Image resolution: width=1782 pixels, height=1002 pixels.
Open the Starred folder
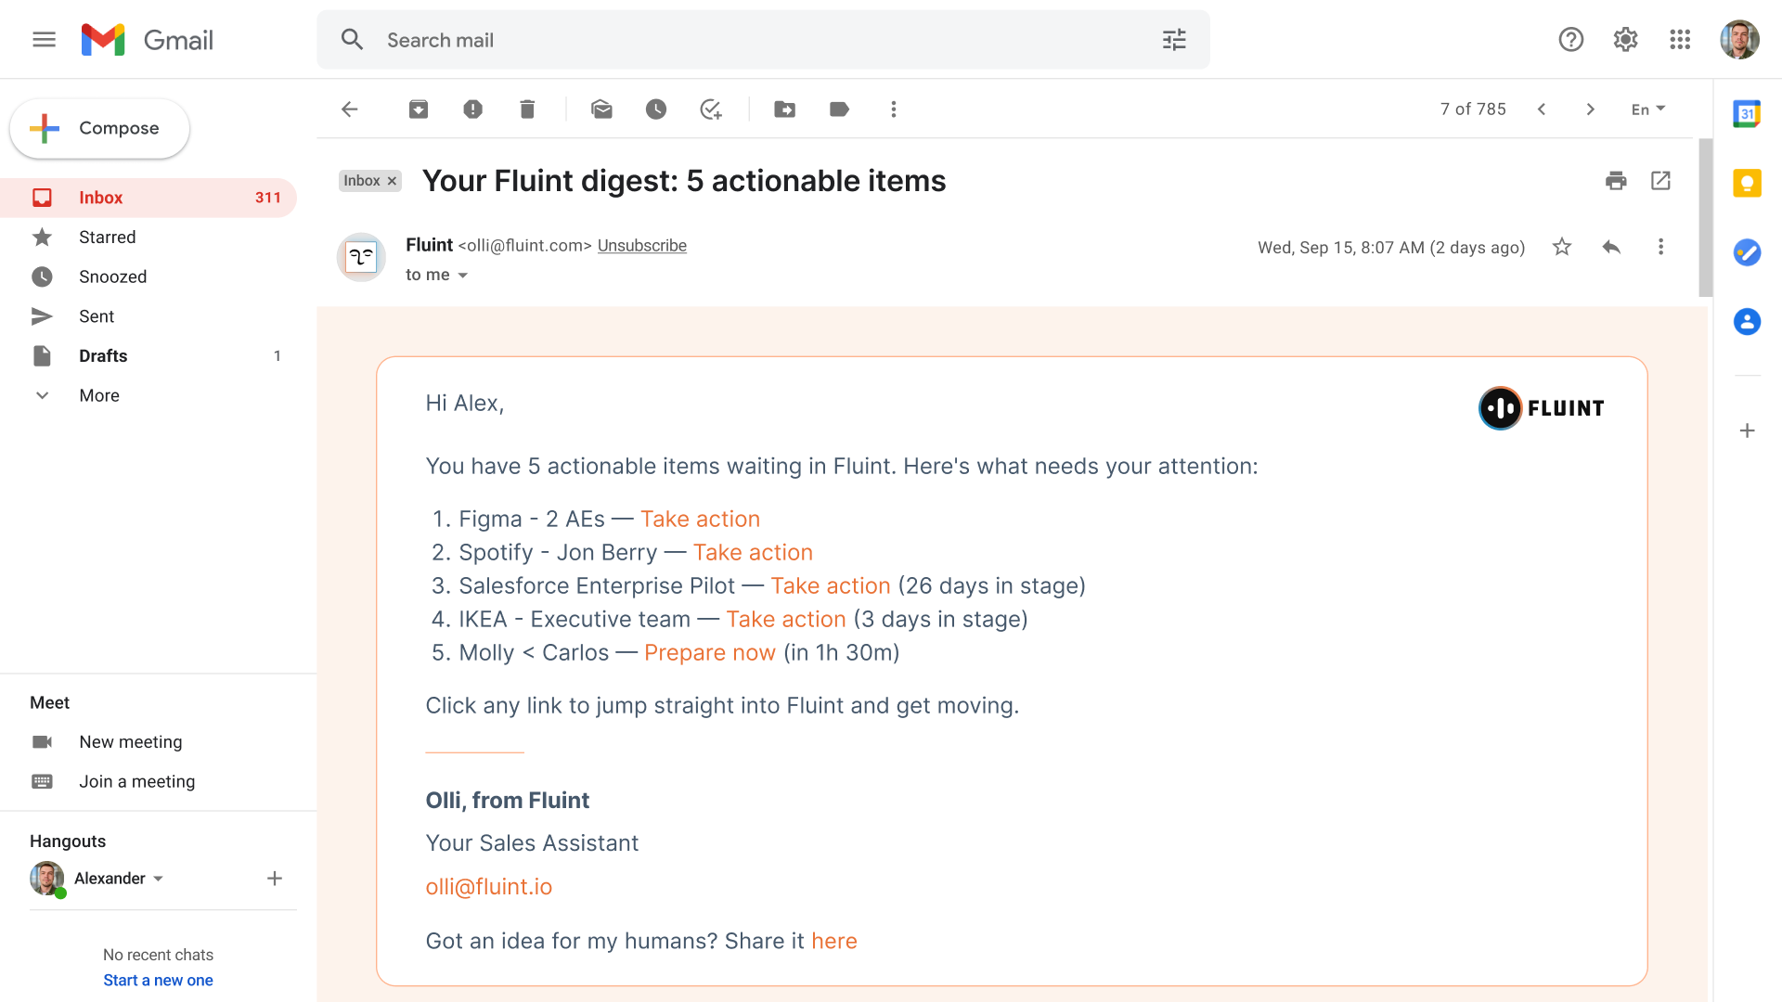[x=107, y=238]
